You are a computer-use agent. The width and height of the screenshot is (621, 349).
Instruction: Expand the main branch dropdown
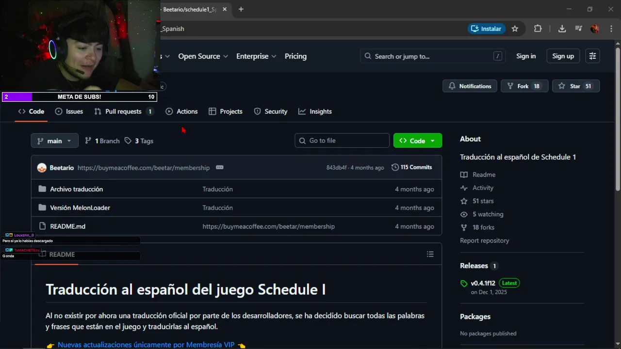[x=54, y=141]
